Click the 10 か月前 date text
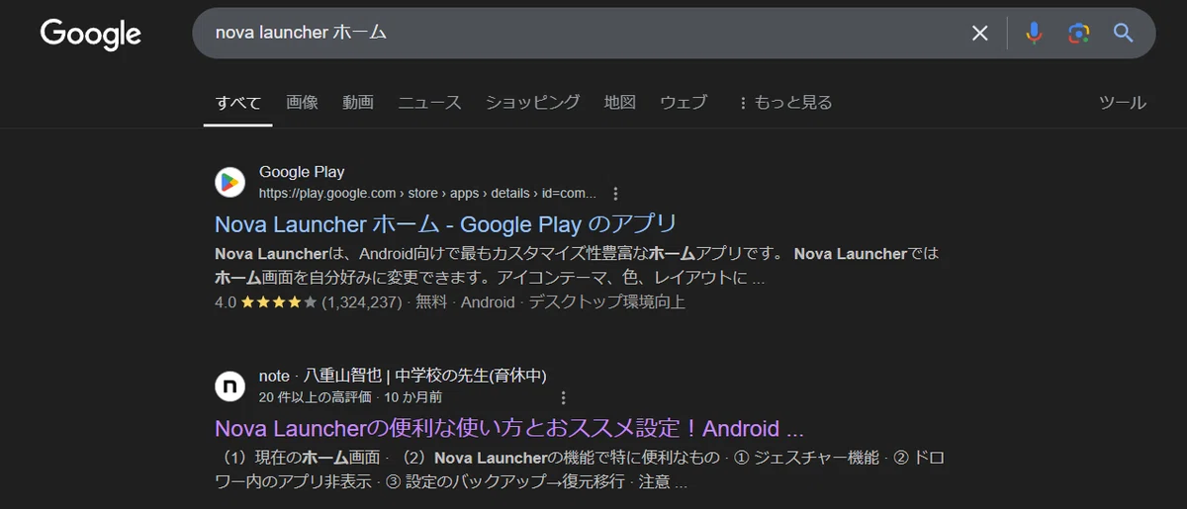 coord(412,397)
